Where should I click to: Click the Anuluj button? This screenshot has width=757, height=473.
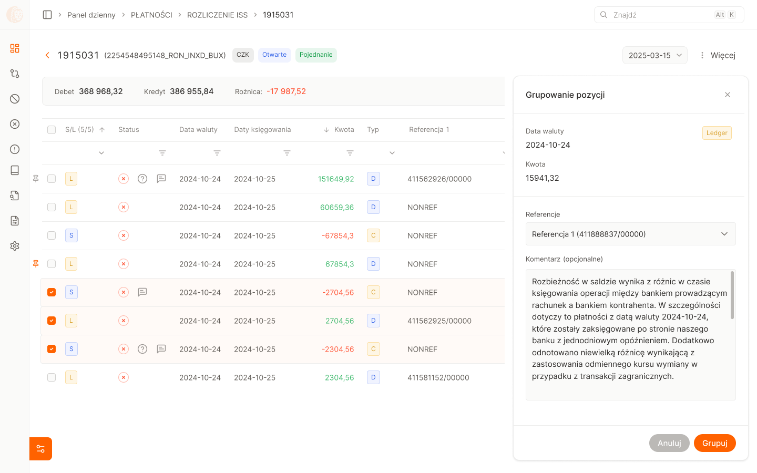(x=669, y=443)
